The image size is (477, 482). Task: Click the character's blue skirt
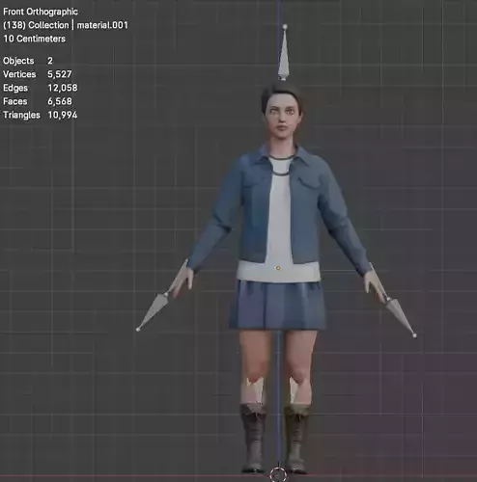pos(278,305)
